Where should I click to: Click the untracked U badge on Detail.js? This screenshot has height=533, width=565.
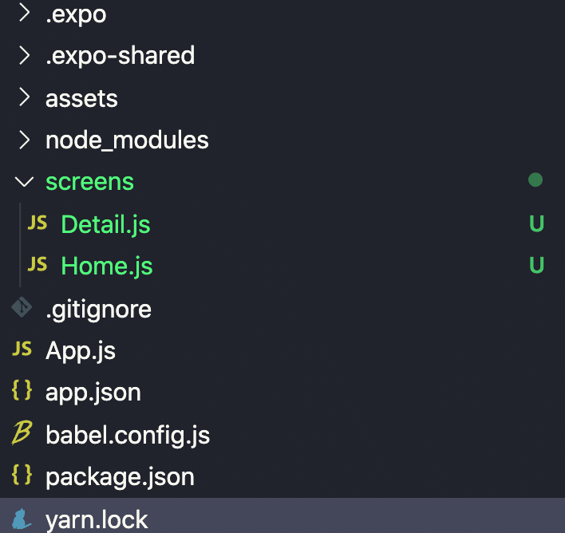[536, 224]
